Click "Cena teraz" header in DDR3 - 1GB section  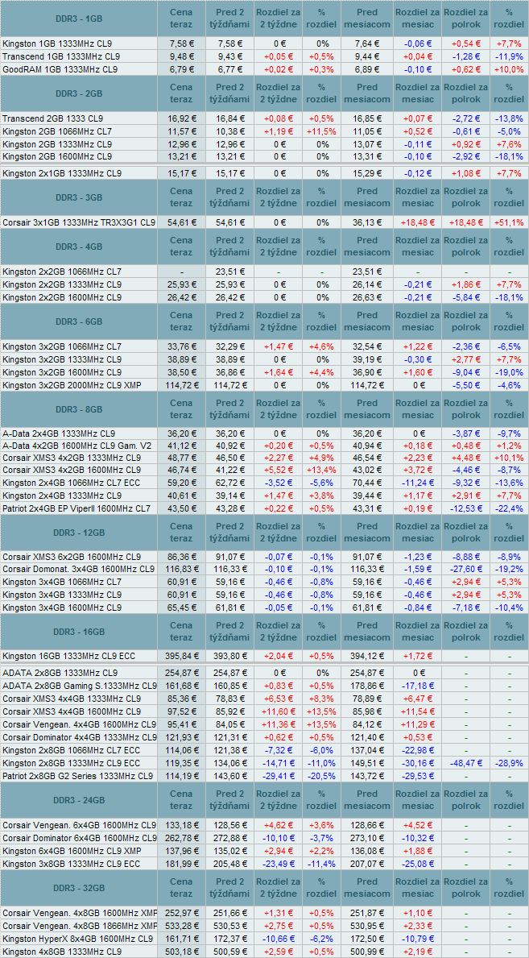click(181, 19)
